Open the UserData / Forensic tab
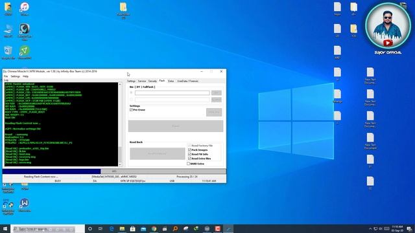Screen dimensions: 415x233 click(187, 81)
